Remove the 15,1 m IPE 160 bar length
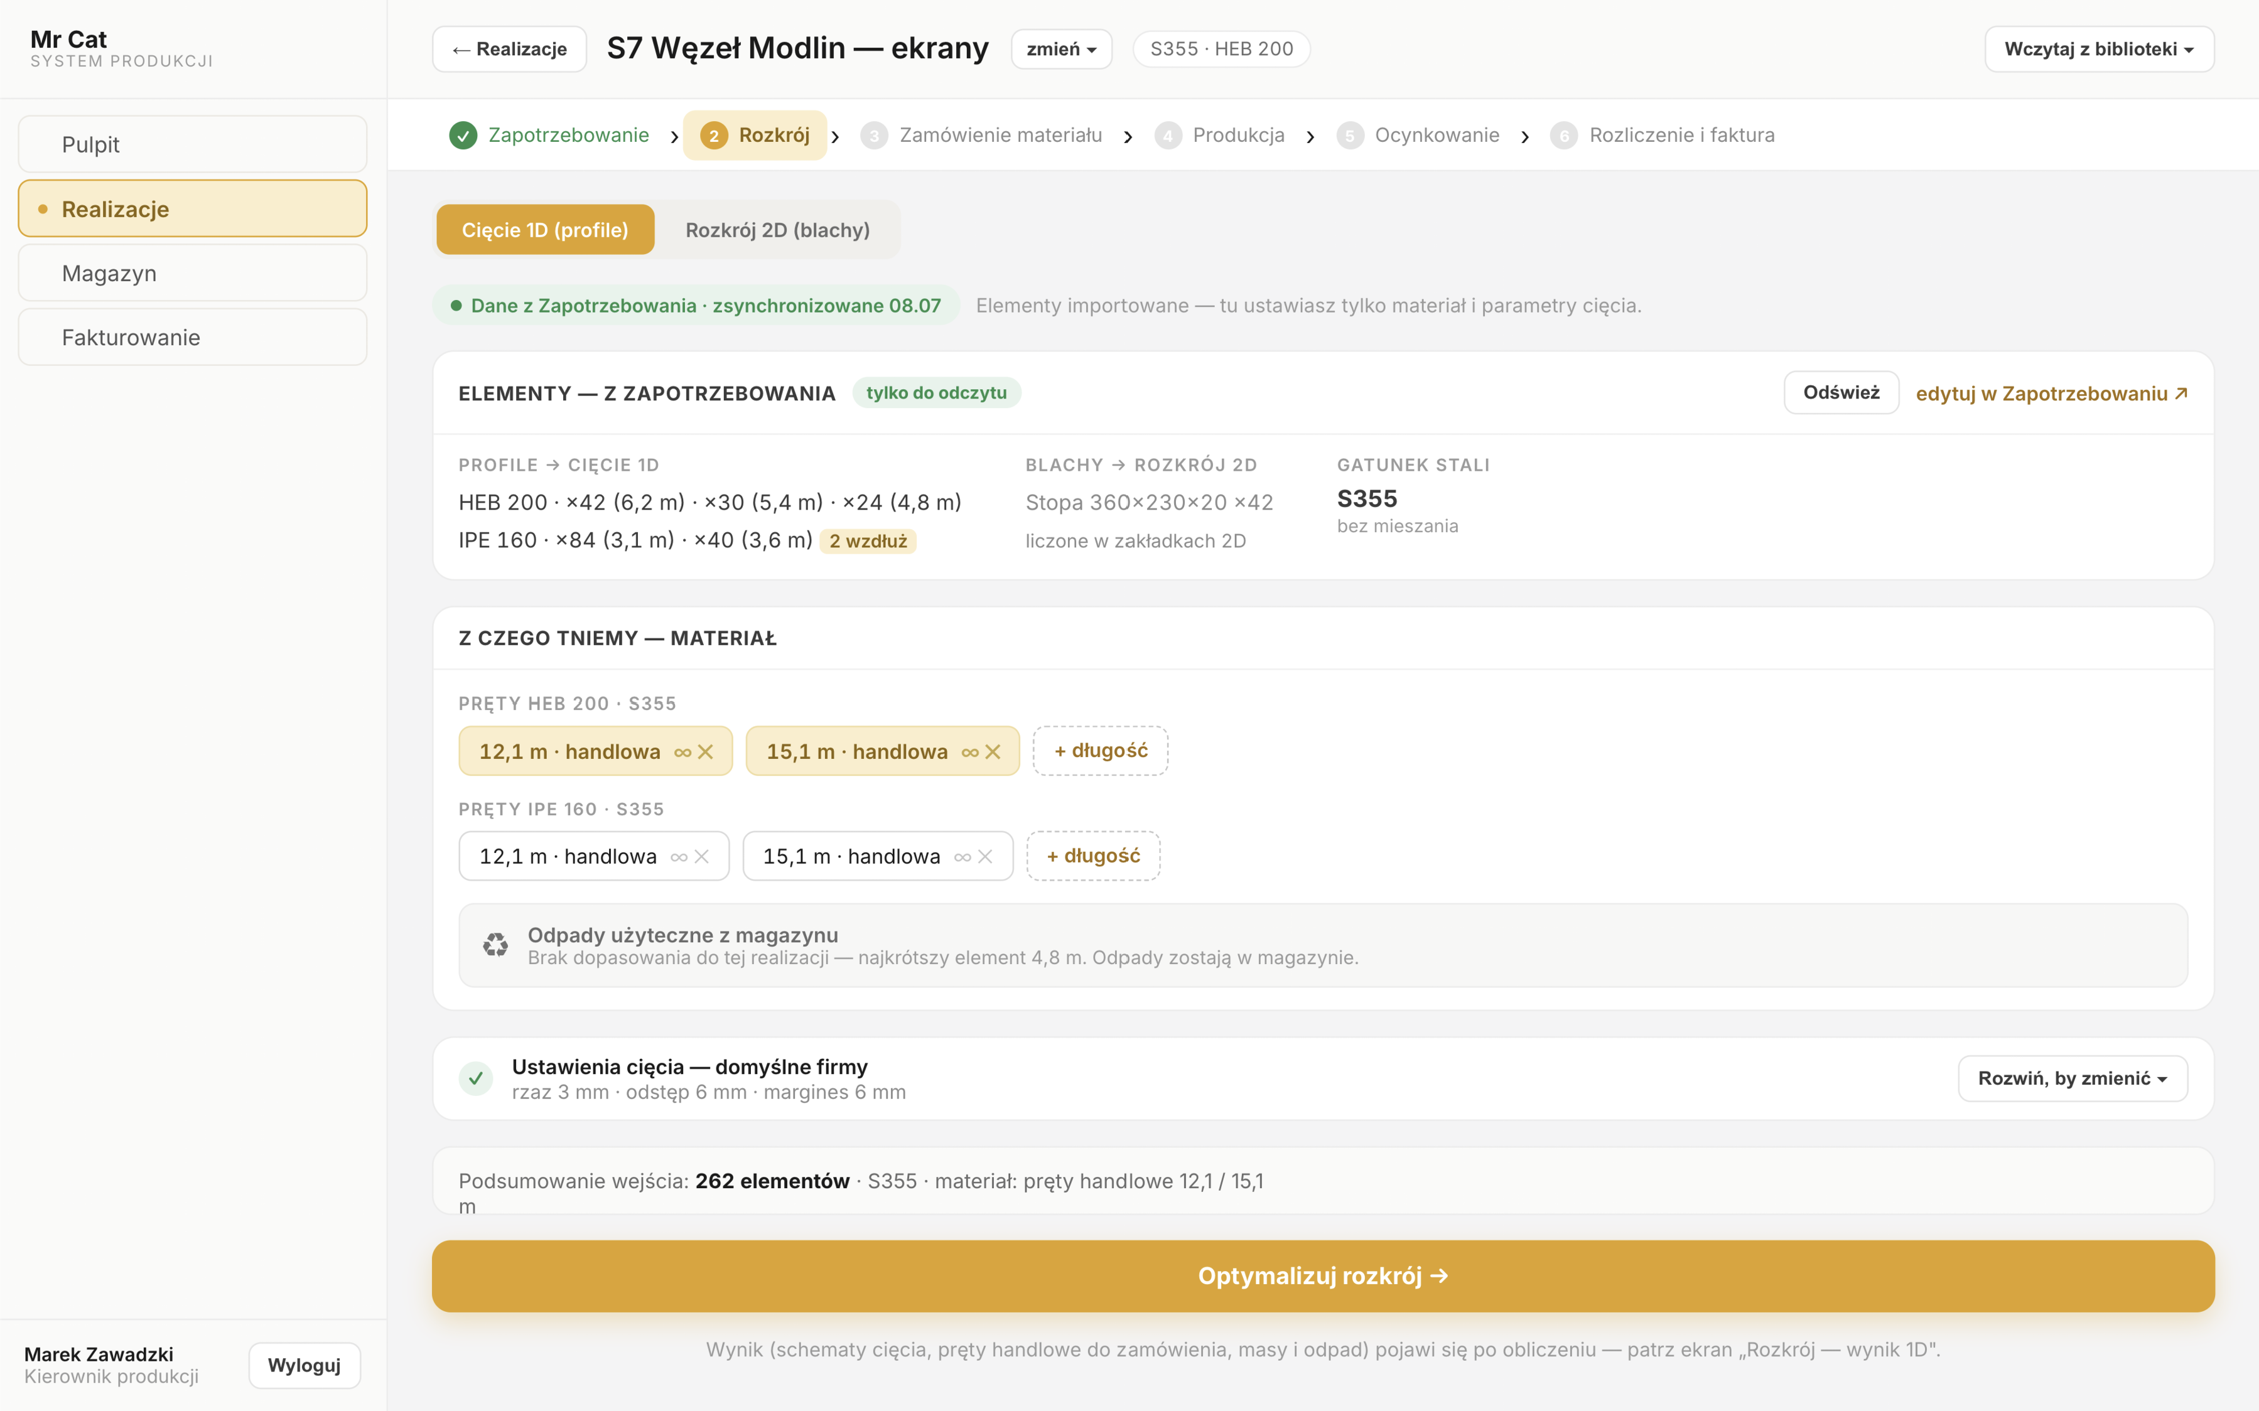Image resolution: width=2259 pixels, height=1411 pixels. click(985, 857)
